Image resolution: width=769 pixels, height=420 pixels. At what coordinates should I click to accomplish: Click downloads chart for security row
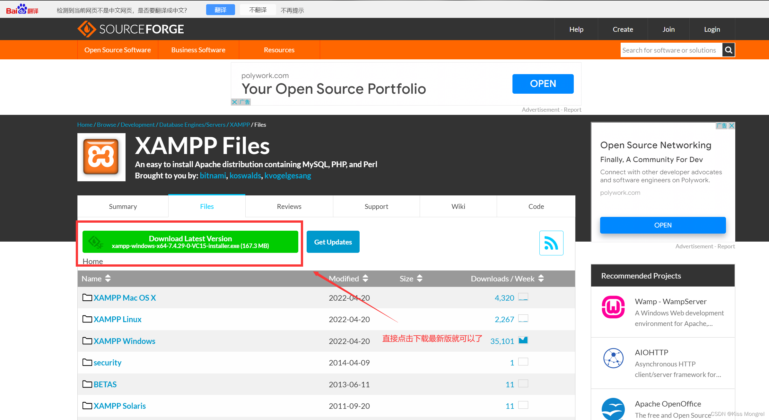tap(523, 362)
